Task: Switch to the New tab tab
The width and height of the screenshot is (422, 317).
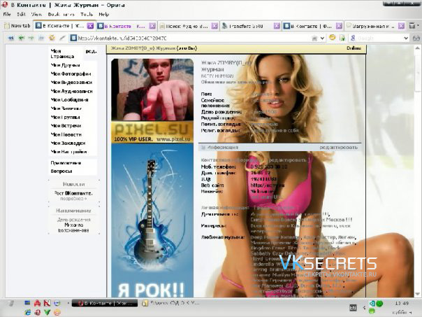Action: (17, 26)
